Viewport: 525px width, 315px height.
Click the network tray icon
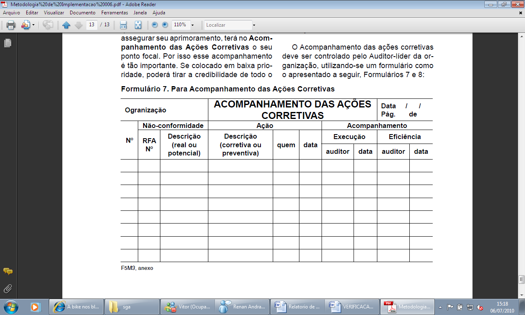(x=470, y=307)
